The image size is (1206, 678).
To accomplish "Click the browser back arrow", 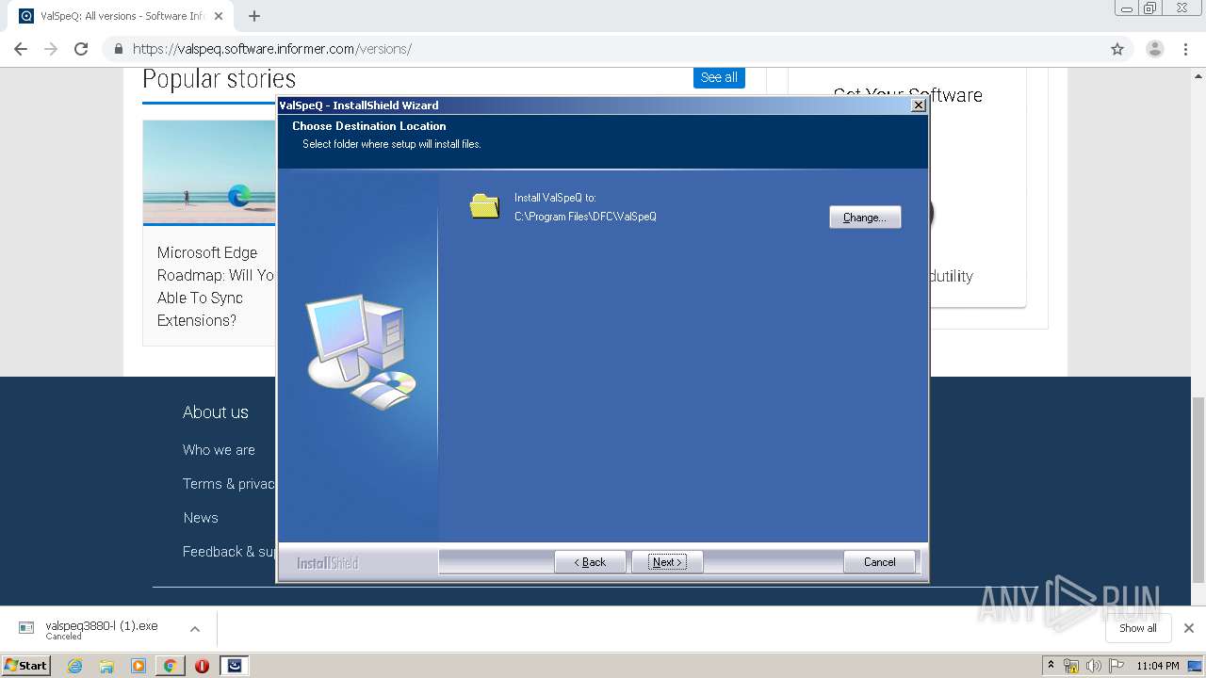I will (x=21, y=49).
